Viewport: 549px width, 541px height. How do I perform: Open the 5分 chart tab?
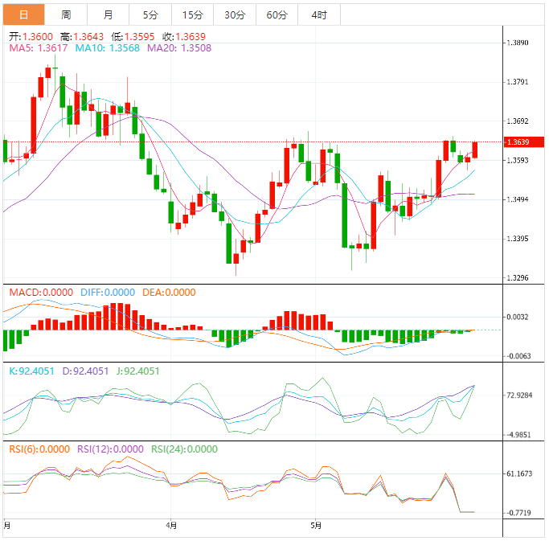150,15
